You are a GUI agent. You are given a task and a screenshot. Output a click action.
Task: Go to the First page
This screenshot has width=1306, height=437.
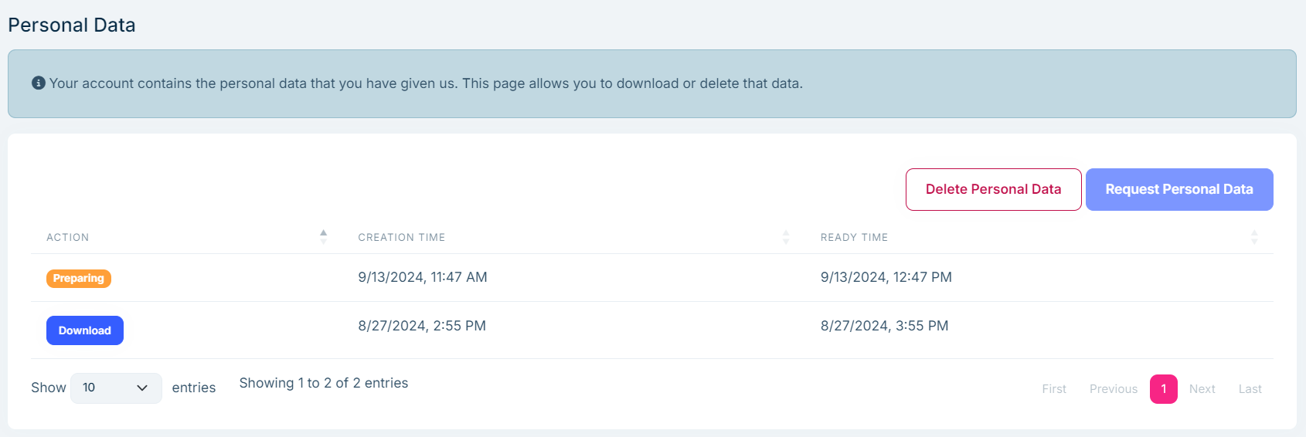[x=1053, y=389]
